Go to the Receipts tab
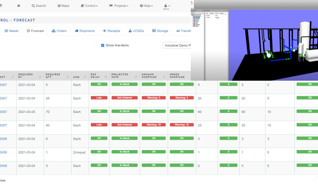This screenshot has height=184, width=318. pos(111,31)
